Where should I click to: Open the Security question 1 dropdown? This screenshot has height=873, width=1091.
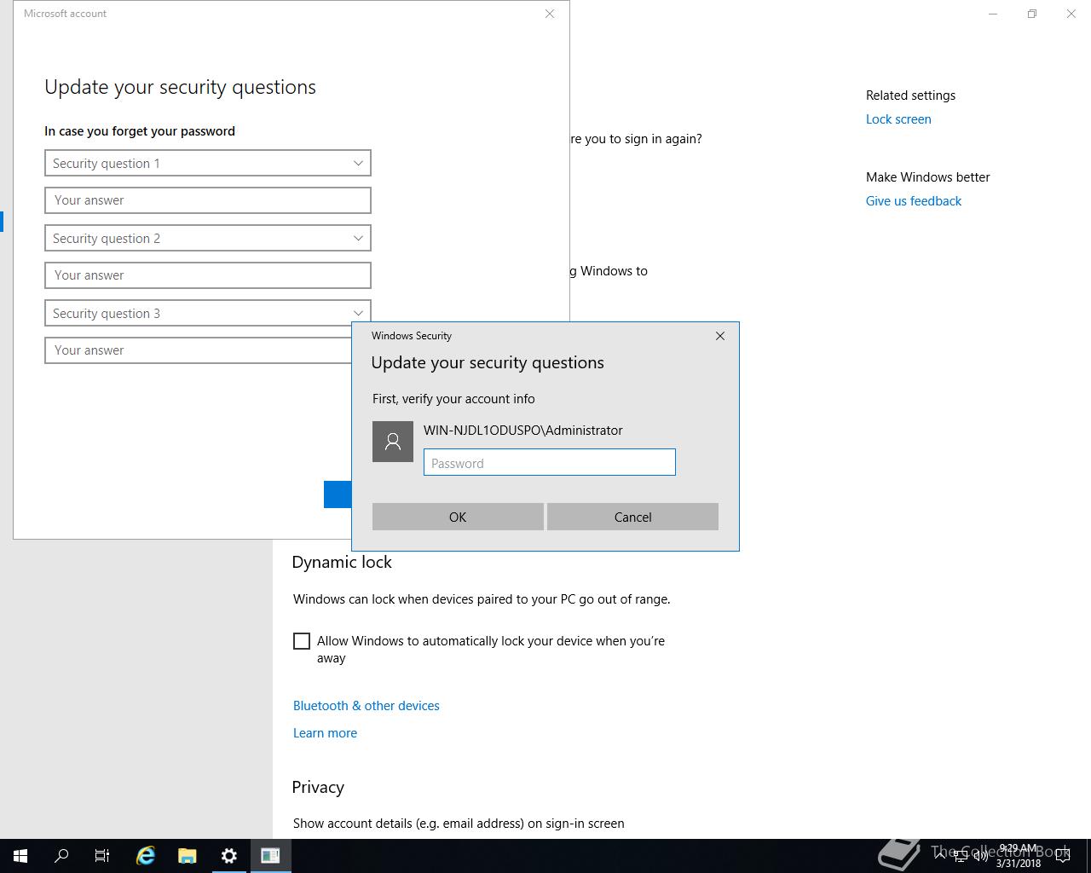click(x=207, y=163)
